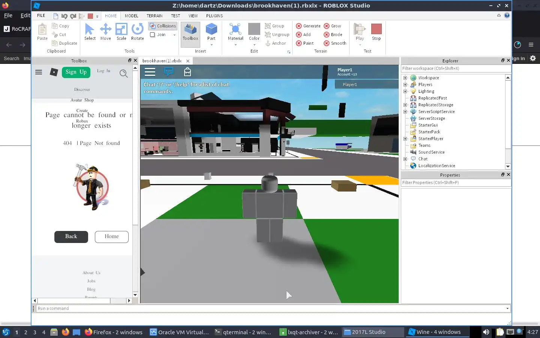Viewport: 540px width, 338px height.
Task: Click Paste in Clipboard group
Action: (42, 32)
